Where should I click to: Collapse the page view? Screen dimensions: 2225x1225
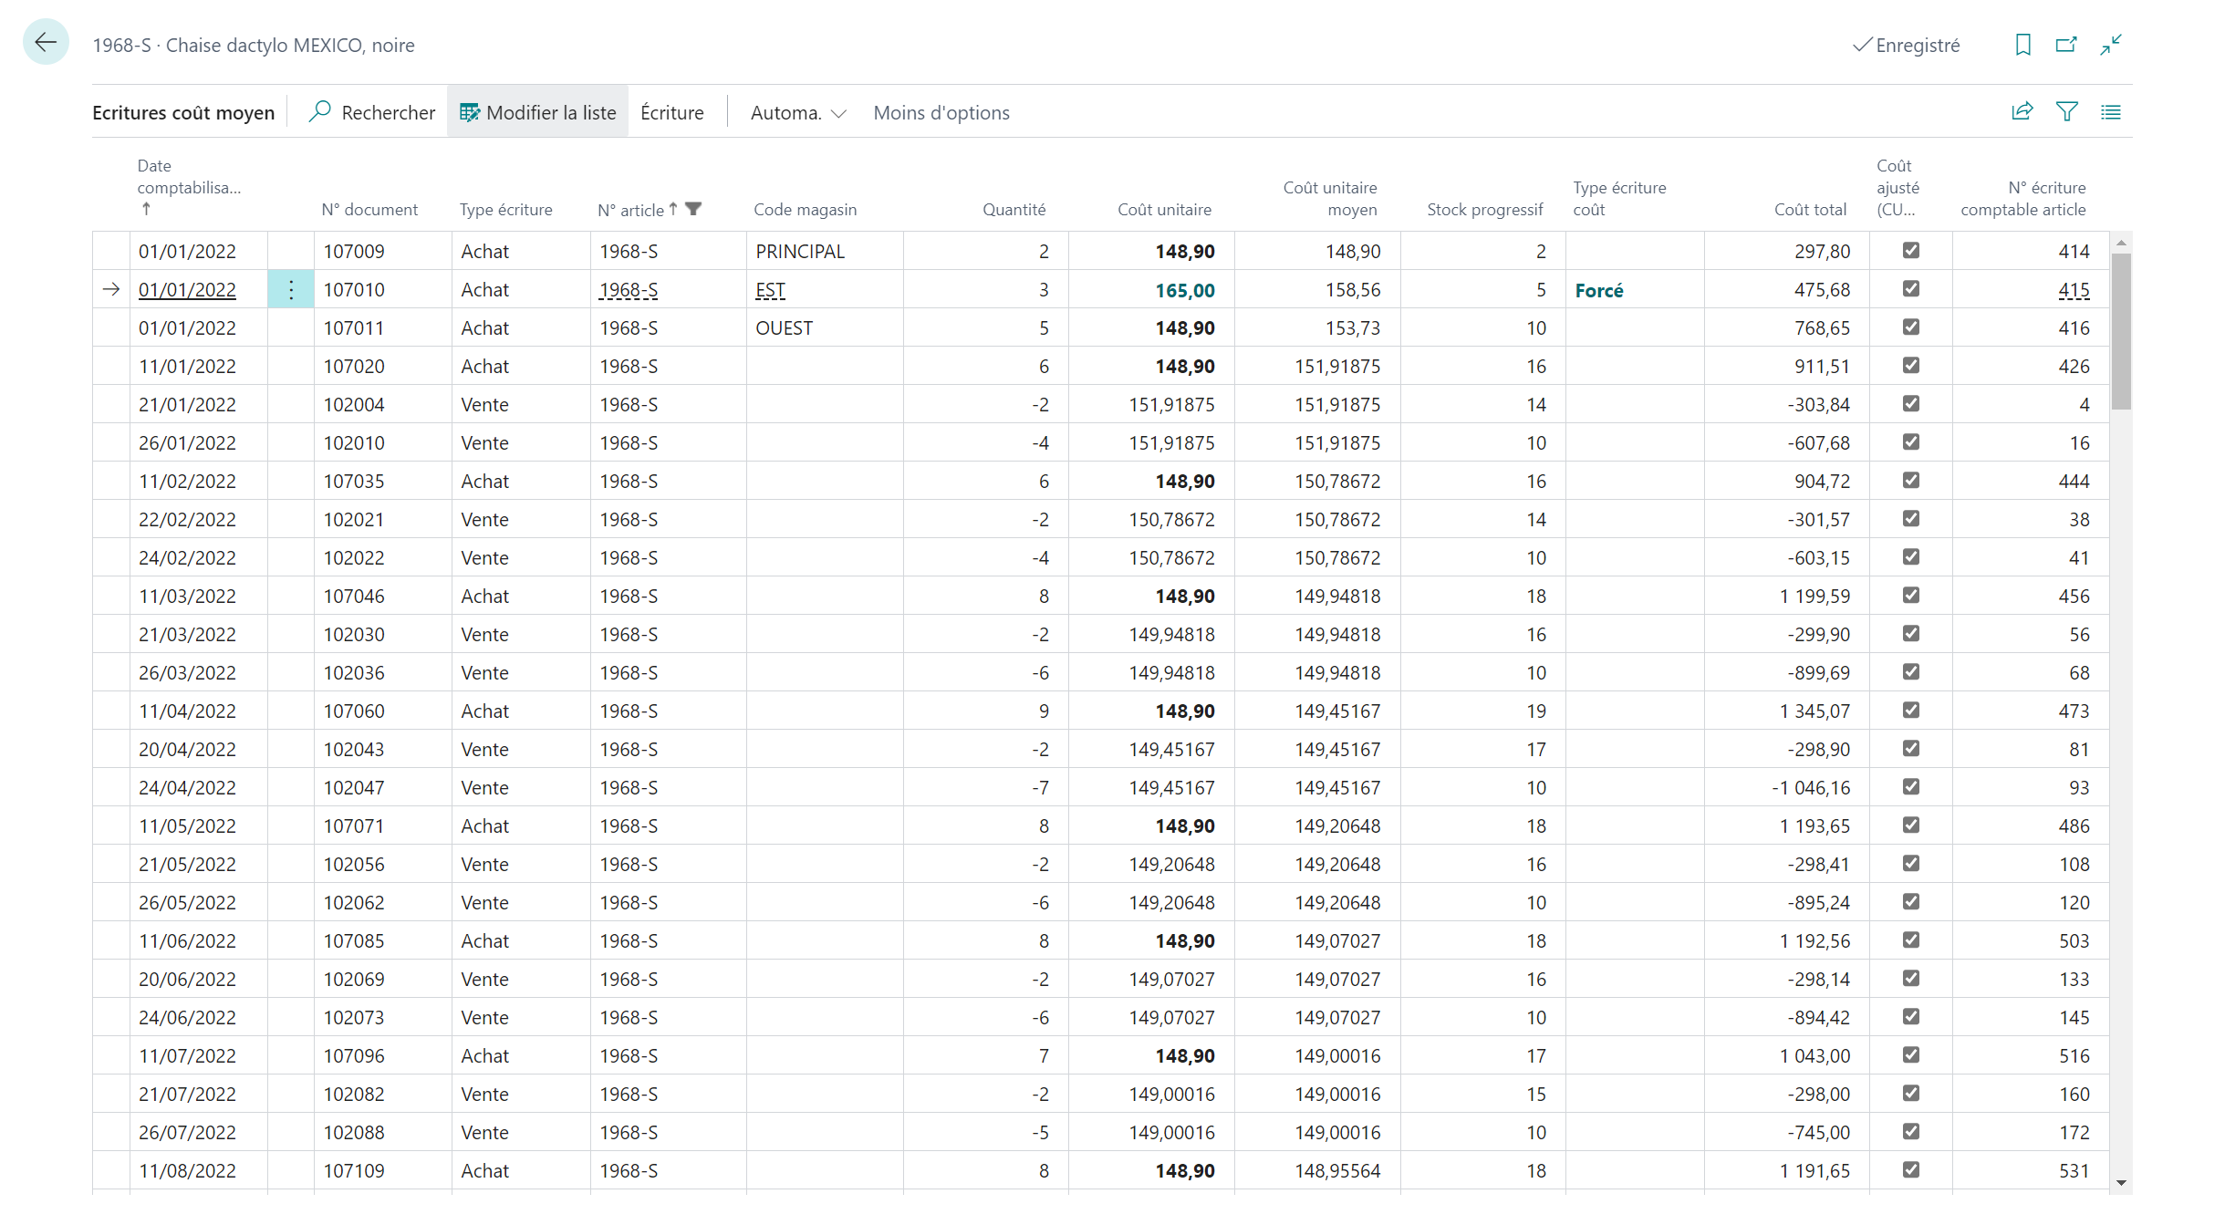[x=2111, y=45]
